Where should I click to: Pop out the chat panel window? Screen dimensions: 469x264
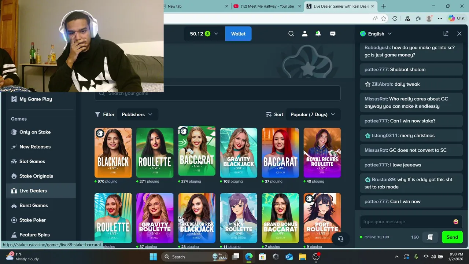point(446,34)
